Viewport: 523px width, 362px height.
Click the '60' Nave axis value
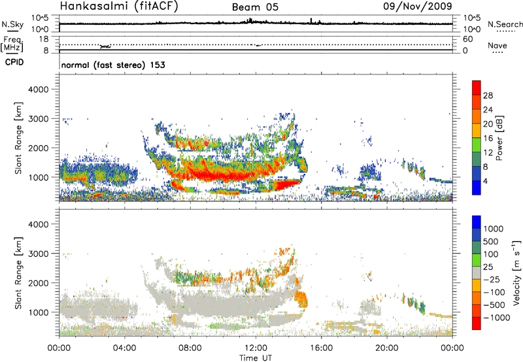coord(467,39)
